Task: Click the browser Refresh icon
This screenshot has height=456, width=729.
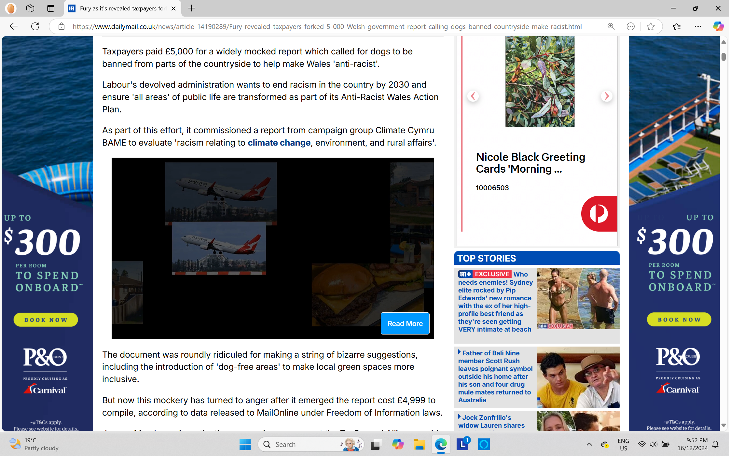Action: (35, 26)
